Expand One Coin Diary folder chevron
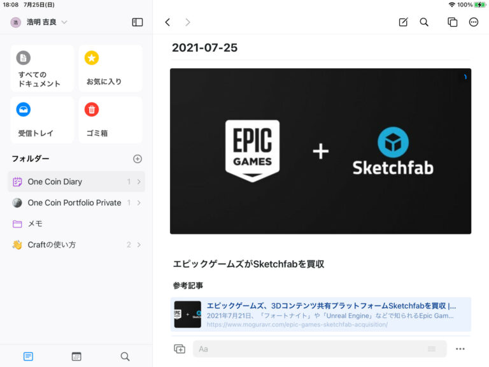This screenshot has height=367, width=489. [139, 182]
